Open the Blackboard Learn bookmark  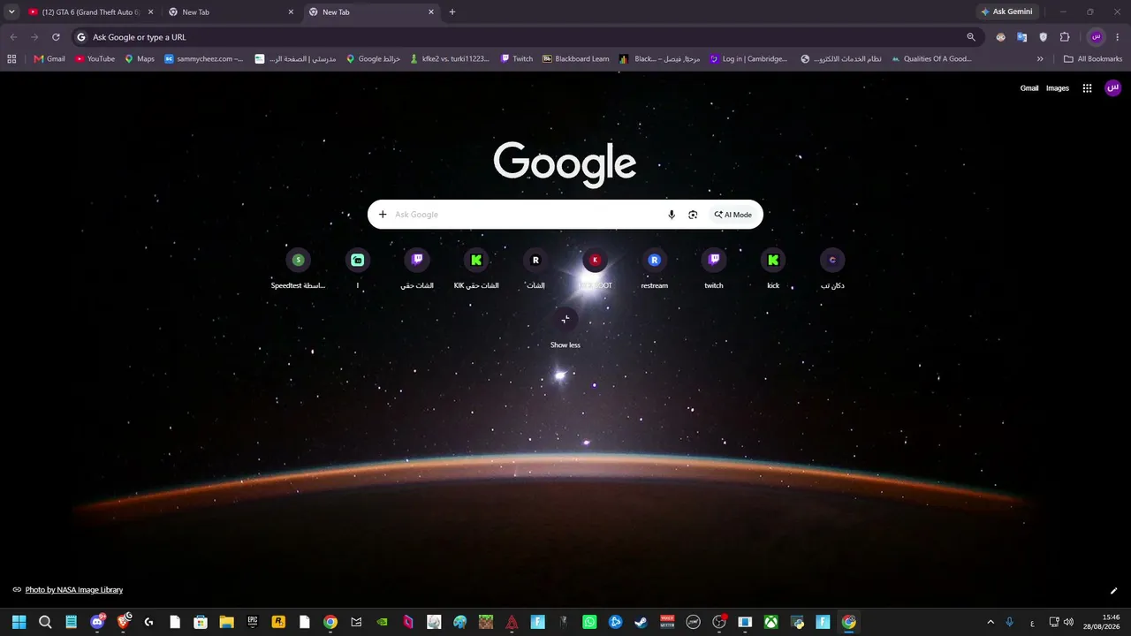tap(575, 59)
